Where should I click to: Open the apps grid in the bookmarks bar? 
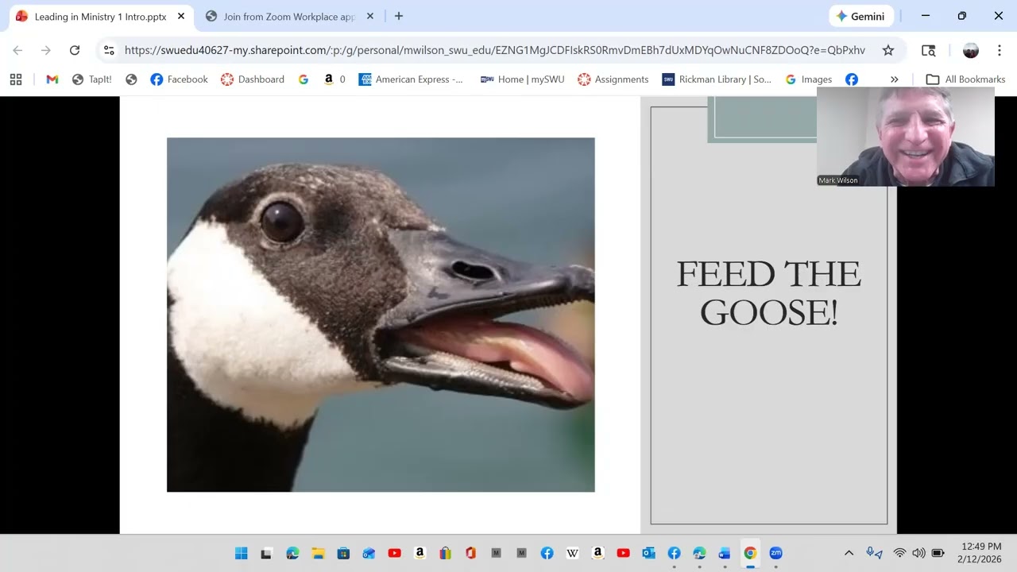click(x=16, y=79)
